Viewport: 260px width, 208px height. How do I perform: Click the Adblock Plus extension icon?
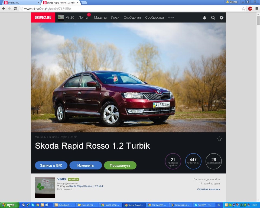[x=250, y=9]
